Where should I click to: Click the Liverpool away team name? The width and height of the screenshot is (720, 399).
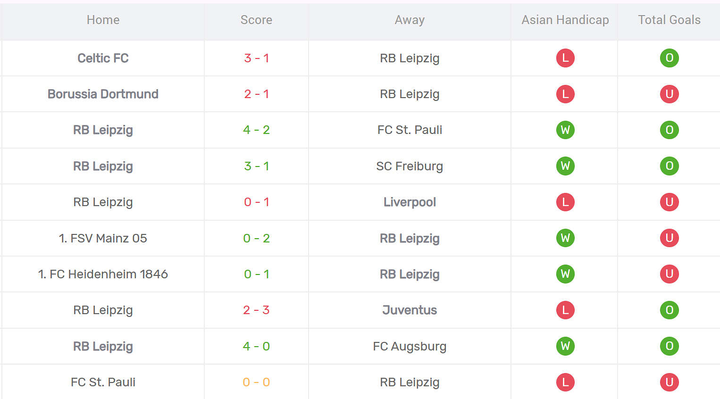pos(410,202)
